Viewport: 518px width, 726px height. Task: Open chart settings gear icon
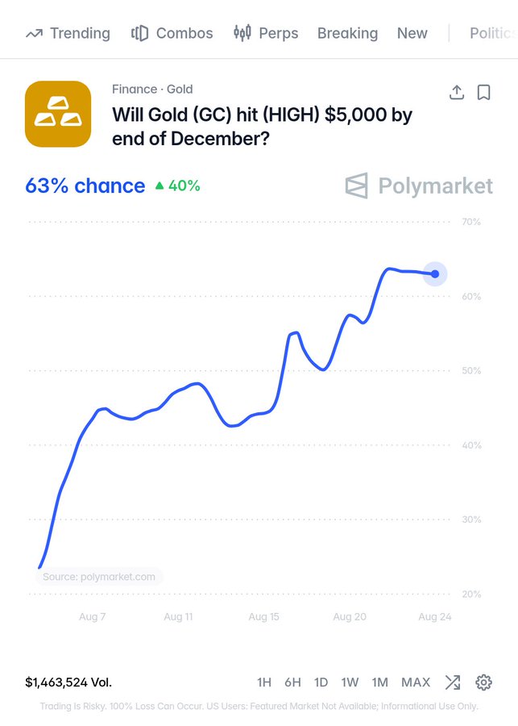pyautogui.click(x=484, y=682)
